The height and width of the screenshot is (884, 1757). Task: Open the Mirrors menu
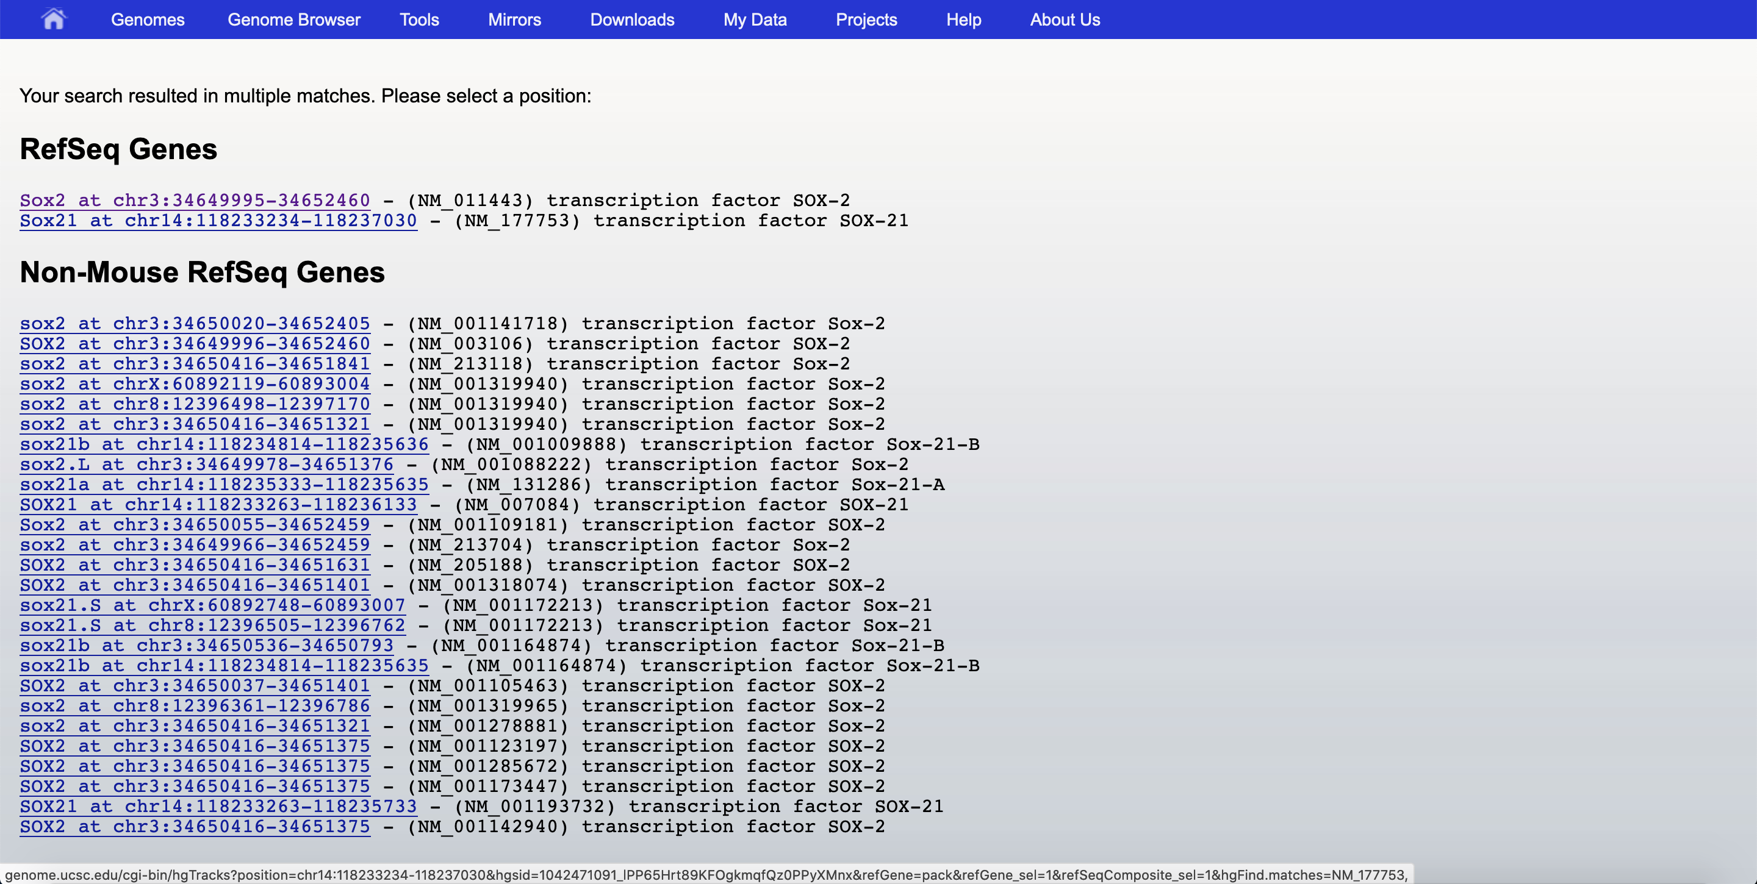pyautogui.click(x=514, y=20)
